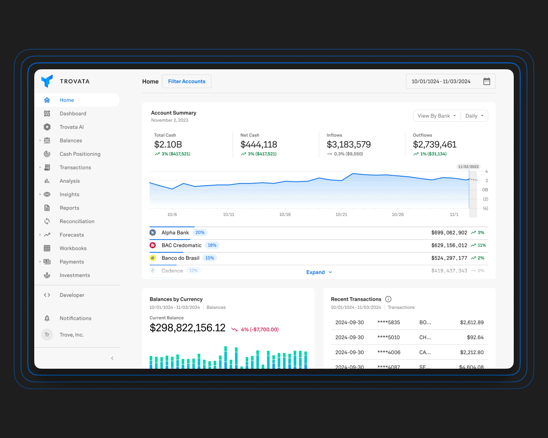
Task: Click the Developer code brackets icon
Action: pos(47,295)
